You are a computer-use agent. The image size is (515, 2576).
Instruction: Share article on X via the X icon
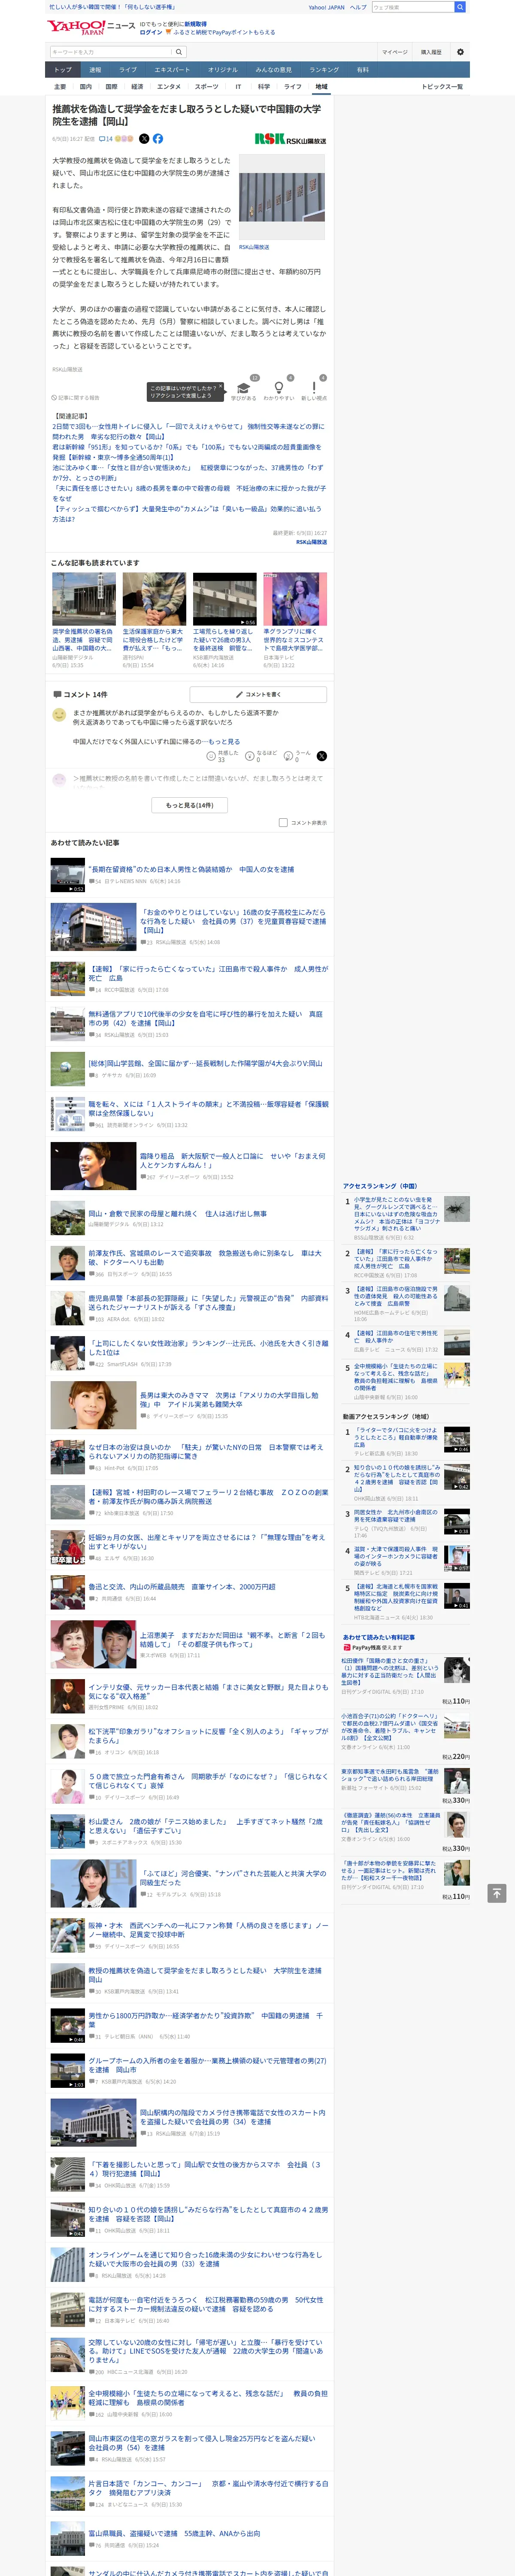(x=144, y=139)
